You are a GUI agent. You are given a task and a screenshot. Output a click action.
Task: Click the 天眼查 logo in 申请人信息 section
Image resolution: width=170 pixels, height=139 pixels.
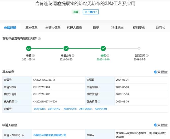click(x=161, y=125)
